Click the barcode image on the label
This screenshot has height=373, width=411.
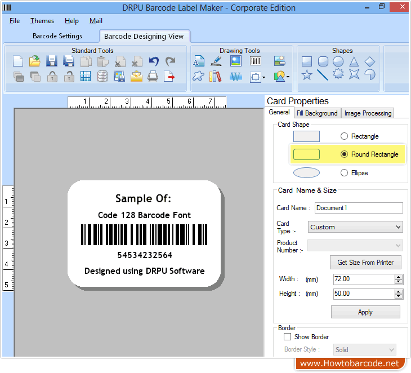coord(144,234)
